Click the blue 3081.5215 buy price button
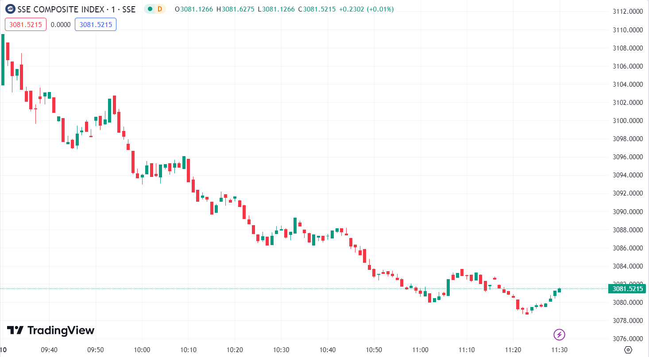This screenshot has width=649, height=357. 96,24
